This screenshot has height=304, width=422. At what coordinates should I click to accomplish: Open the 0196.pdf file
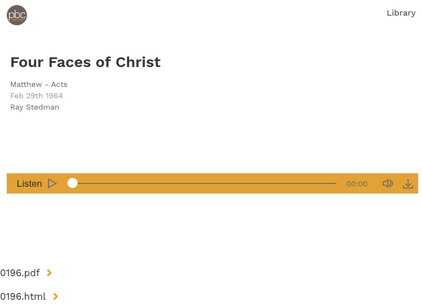coord(20,273)
